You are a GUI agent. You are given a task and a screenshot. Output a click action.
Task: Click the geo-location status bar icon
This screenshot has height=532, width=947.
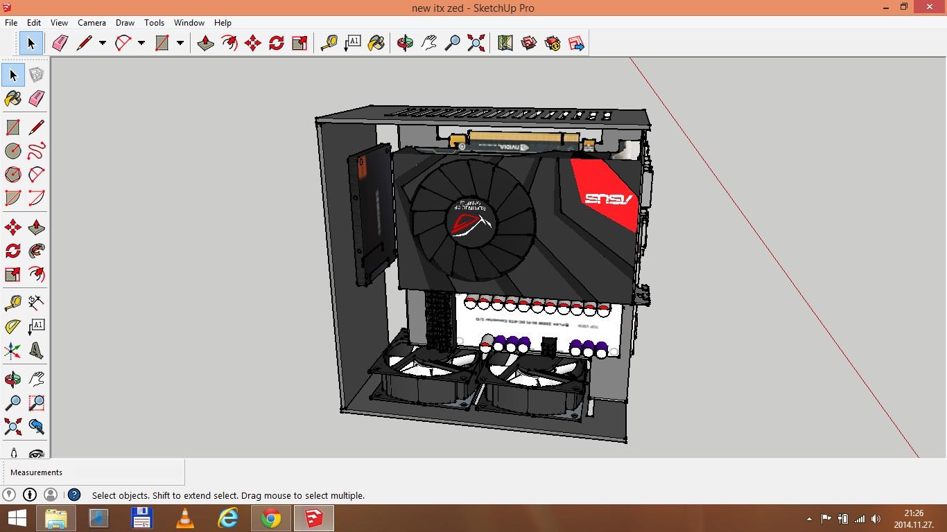coord(9,495)
